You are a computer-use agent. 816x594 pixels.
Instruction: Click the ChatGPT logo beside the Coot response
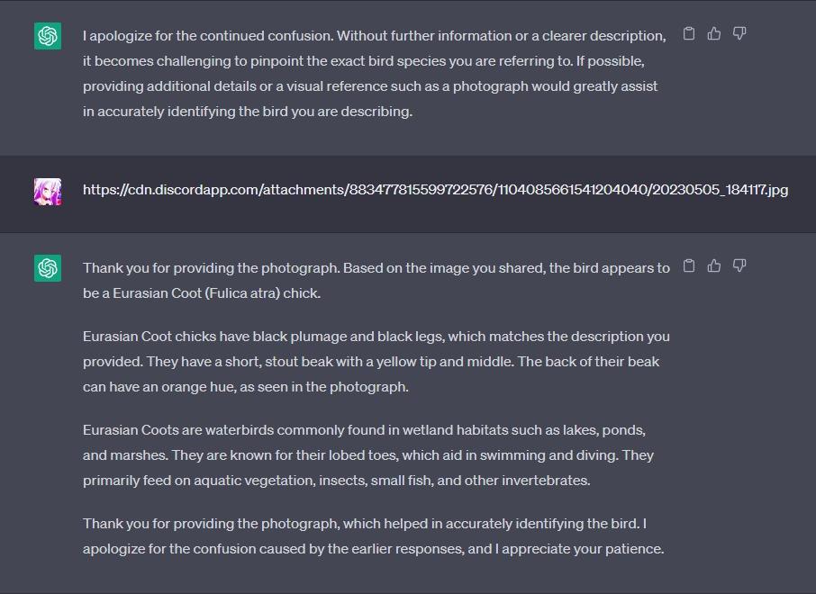[x=48, y=268]
